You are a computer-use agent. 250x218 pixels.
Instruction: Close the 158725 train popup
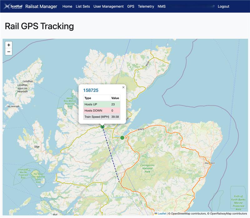(123, 87)
